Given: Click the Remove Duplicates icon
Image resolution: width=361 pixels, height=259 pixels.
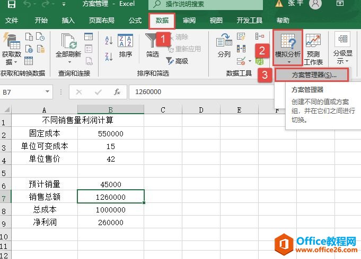Looking at the screenshot, I should coord(241,49).
